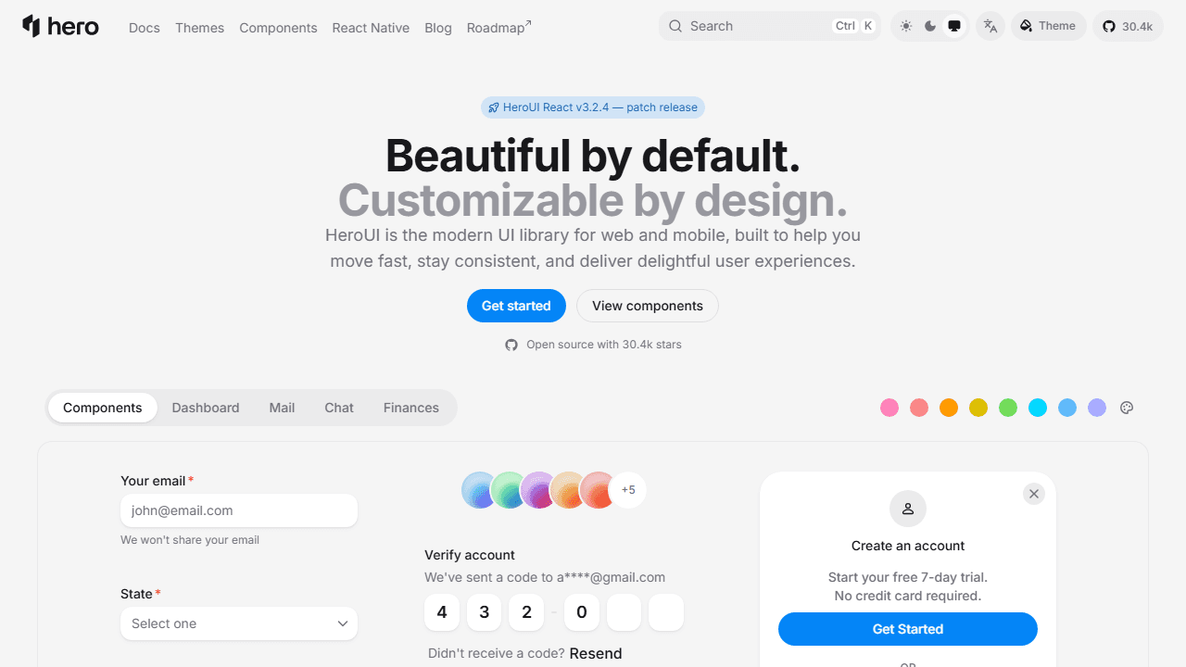Pick the orange accent color

(x=949, y=408)
